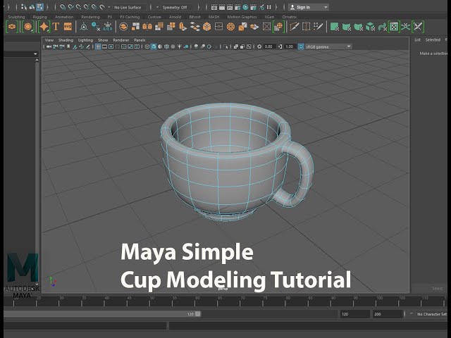Click the Combine meshes shelf icon

(x=123, y=27)
